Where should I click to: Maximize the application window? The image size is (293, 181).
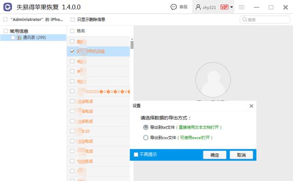tap(271, 7)
